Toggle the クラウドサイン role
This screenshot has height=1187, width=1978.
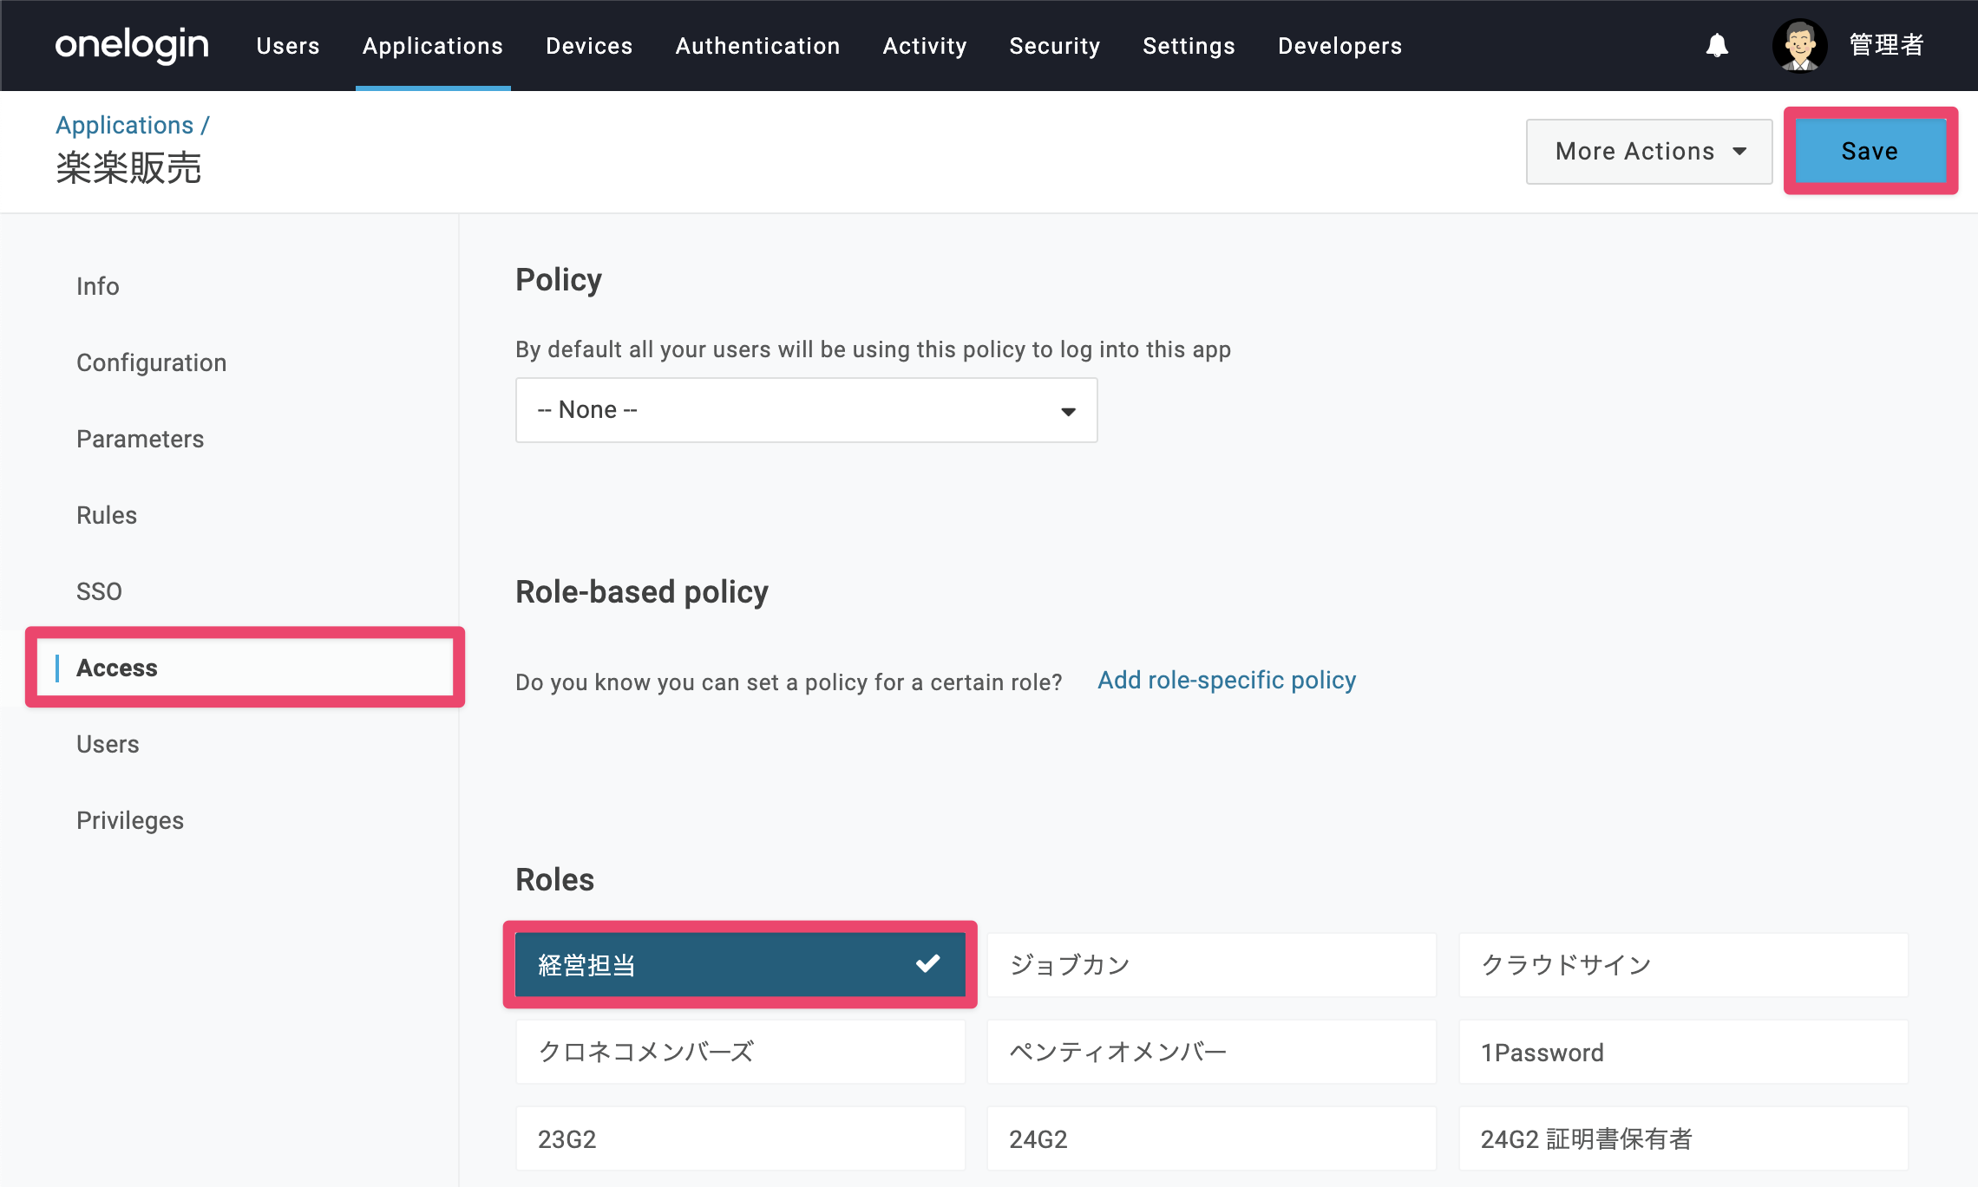pos(1684,965)
